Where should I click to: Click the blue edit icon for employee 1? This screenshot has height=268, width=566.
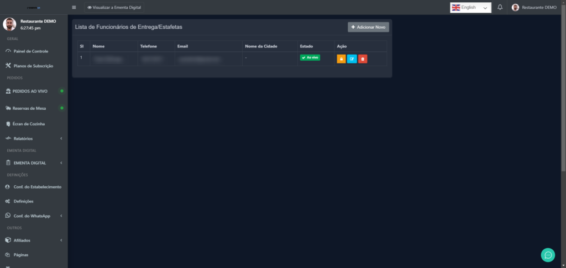tap(352, 59)
